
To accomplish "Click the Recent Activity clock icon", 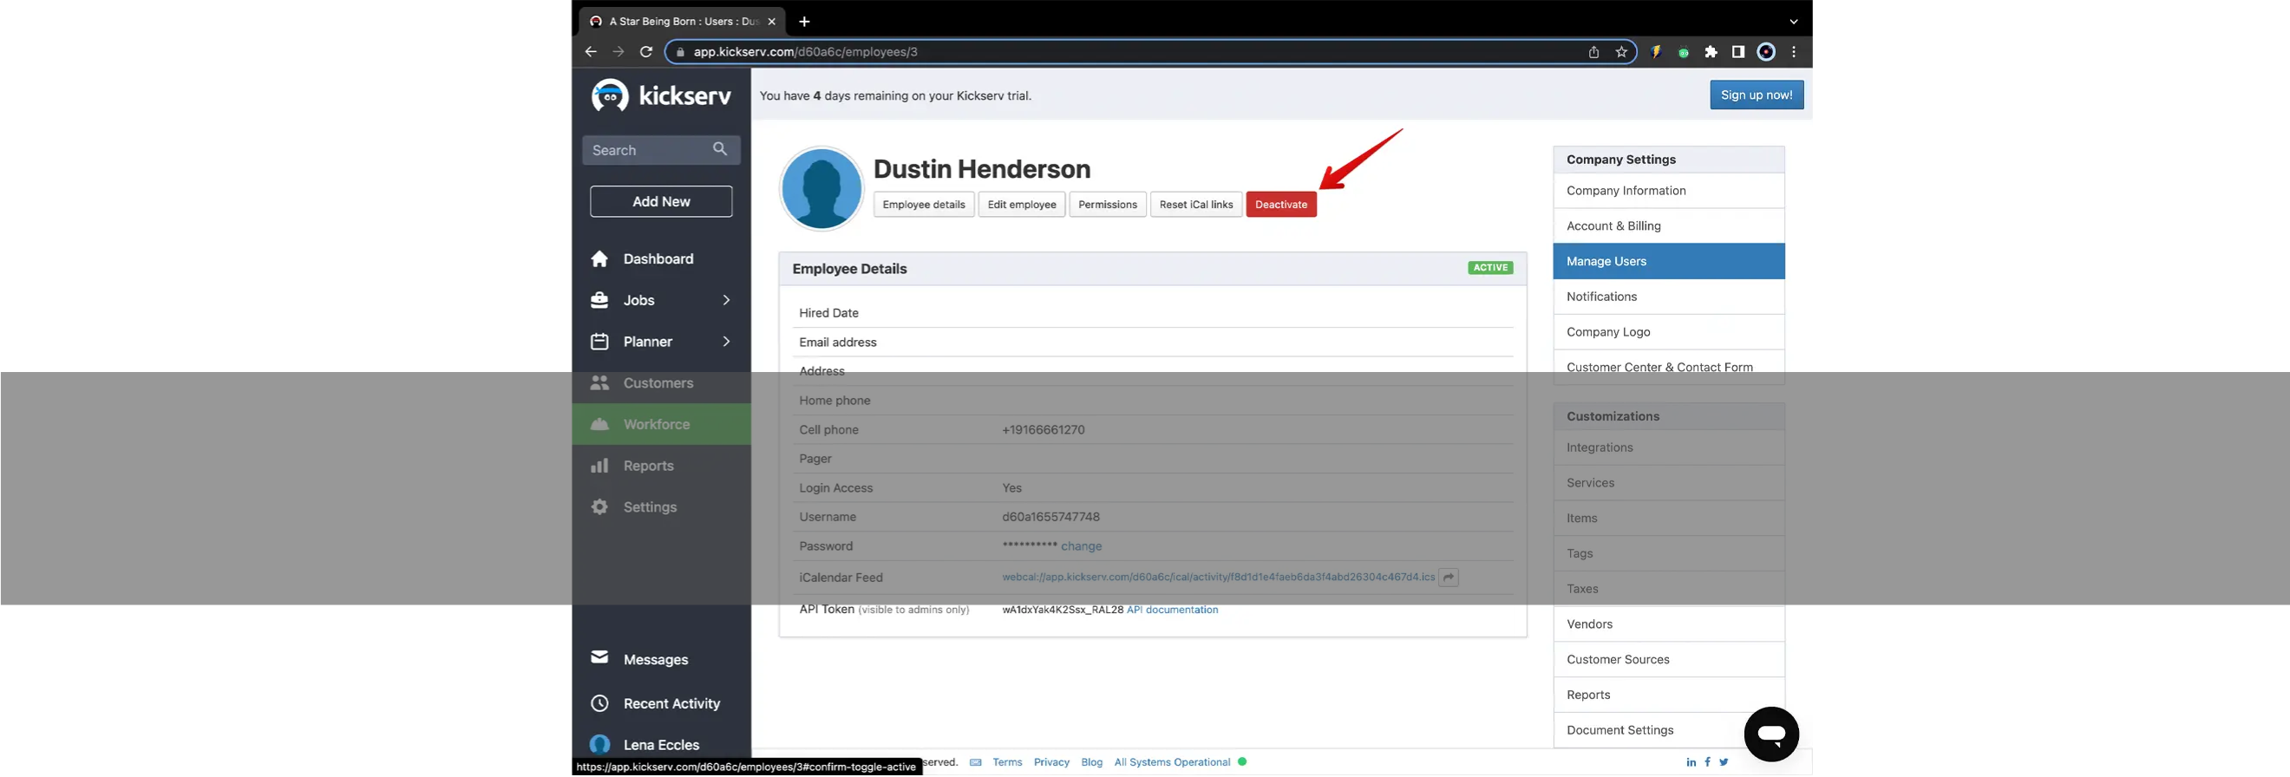I will tap(600, 704).
